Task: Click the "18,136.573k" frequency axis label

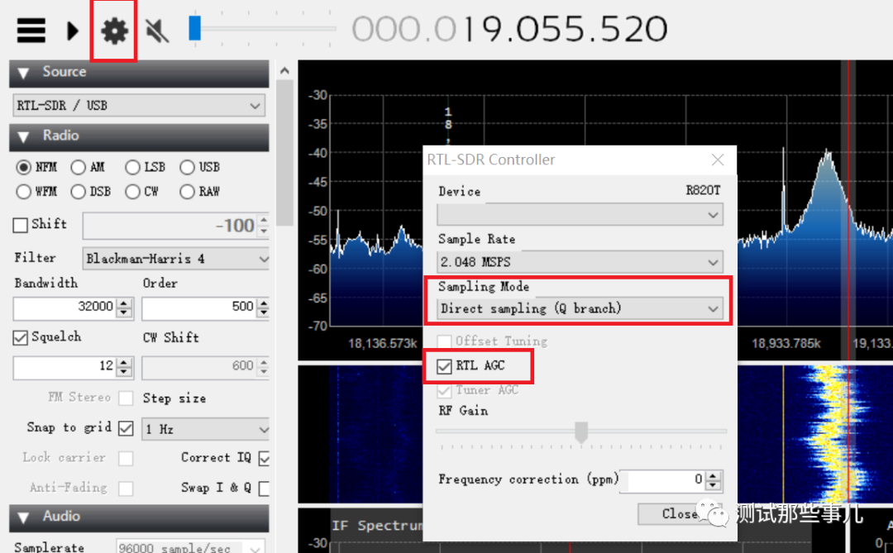Action: (383, 343)
